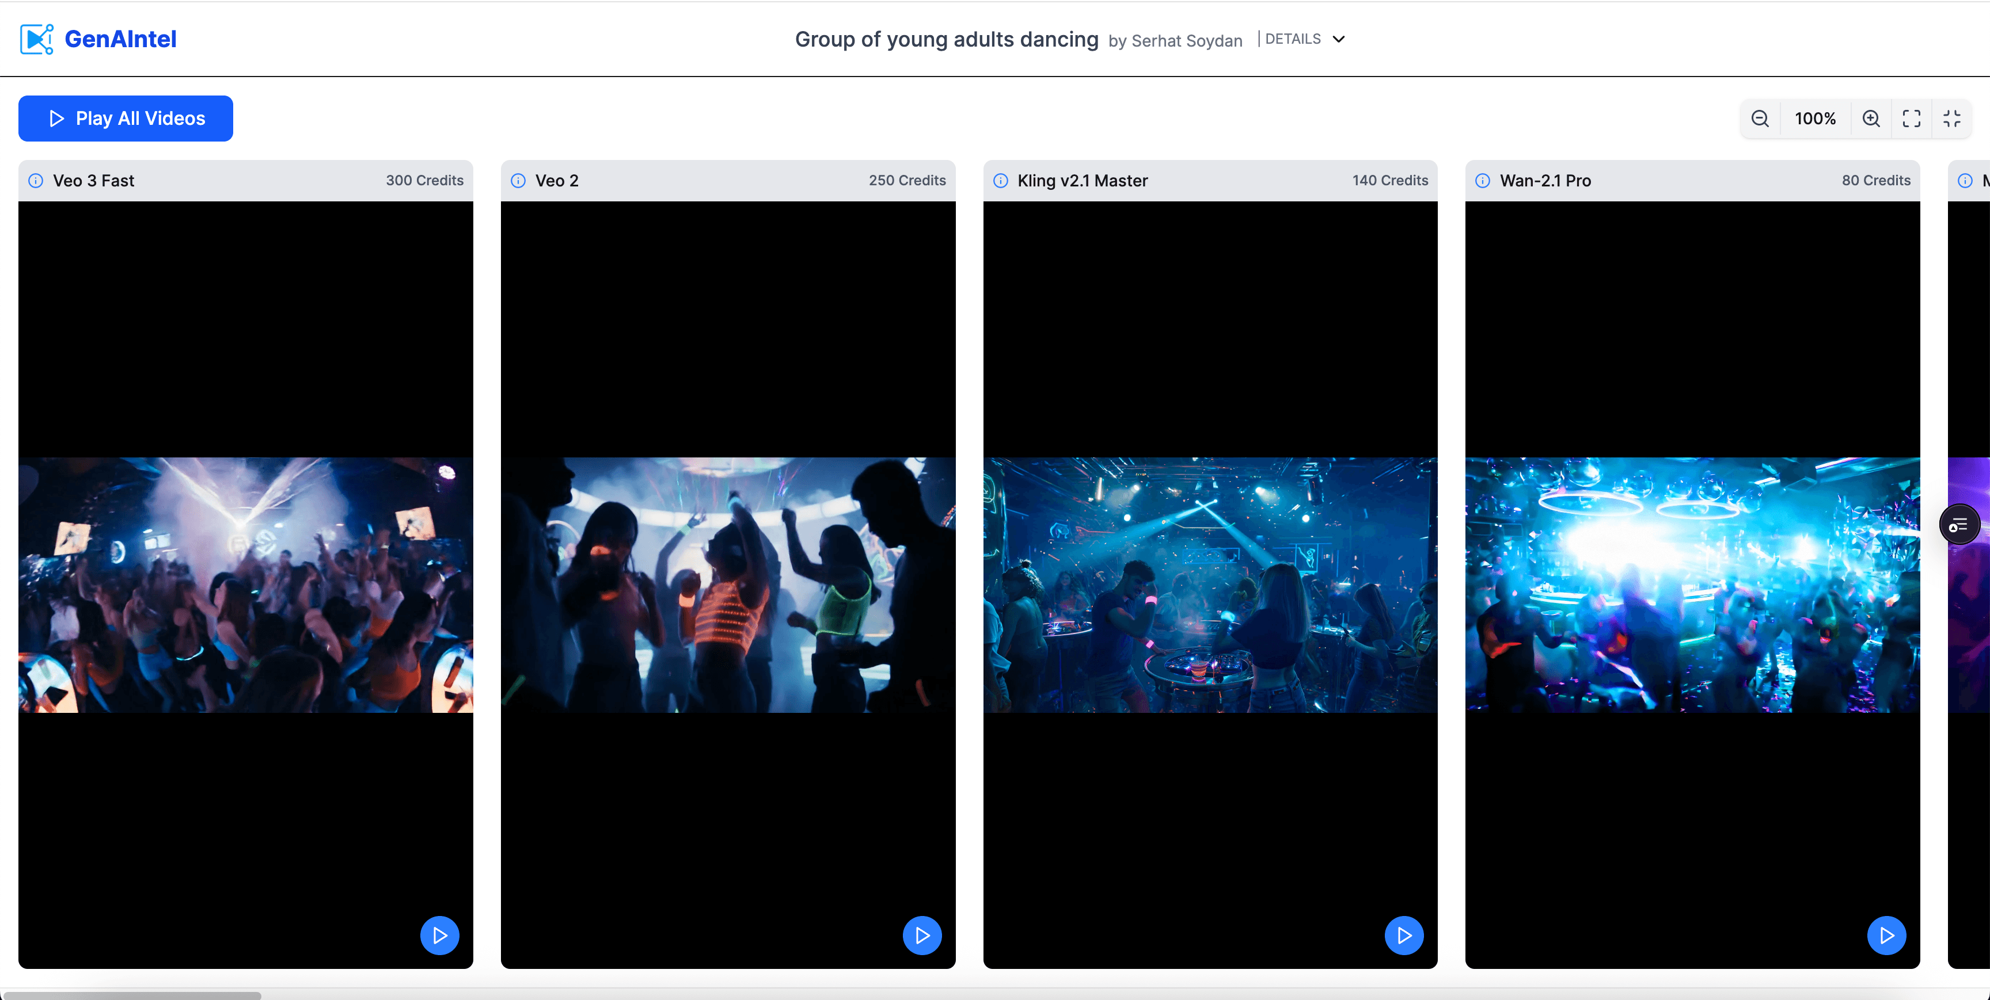Zoom in on the comparison view

[x=1871, y=118]
